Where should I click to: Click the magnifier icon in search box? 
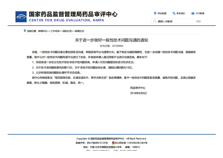[x=155, y=21]
